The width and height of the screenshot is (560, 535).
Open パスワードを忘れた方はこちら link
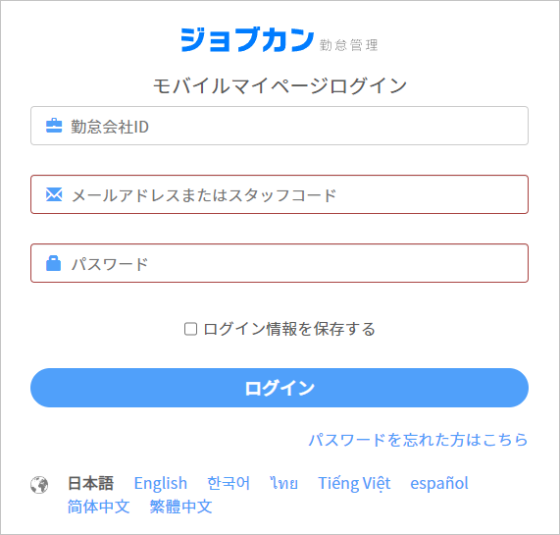click(x=418, y=440)
